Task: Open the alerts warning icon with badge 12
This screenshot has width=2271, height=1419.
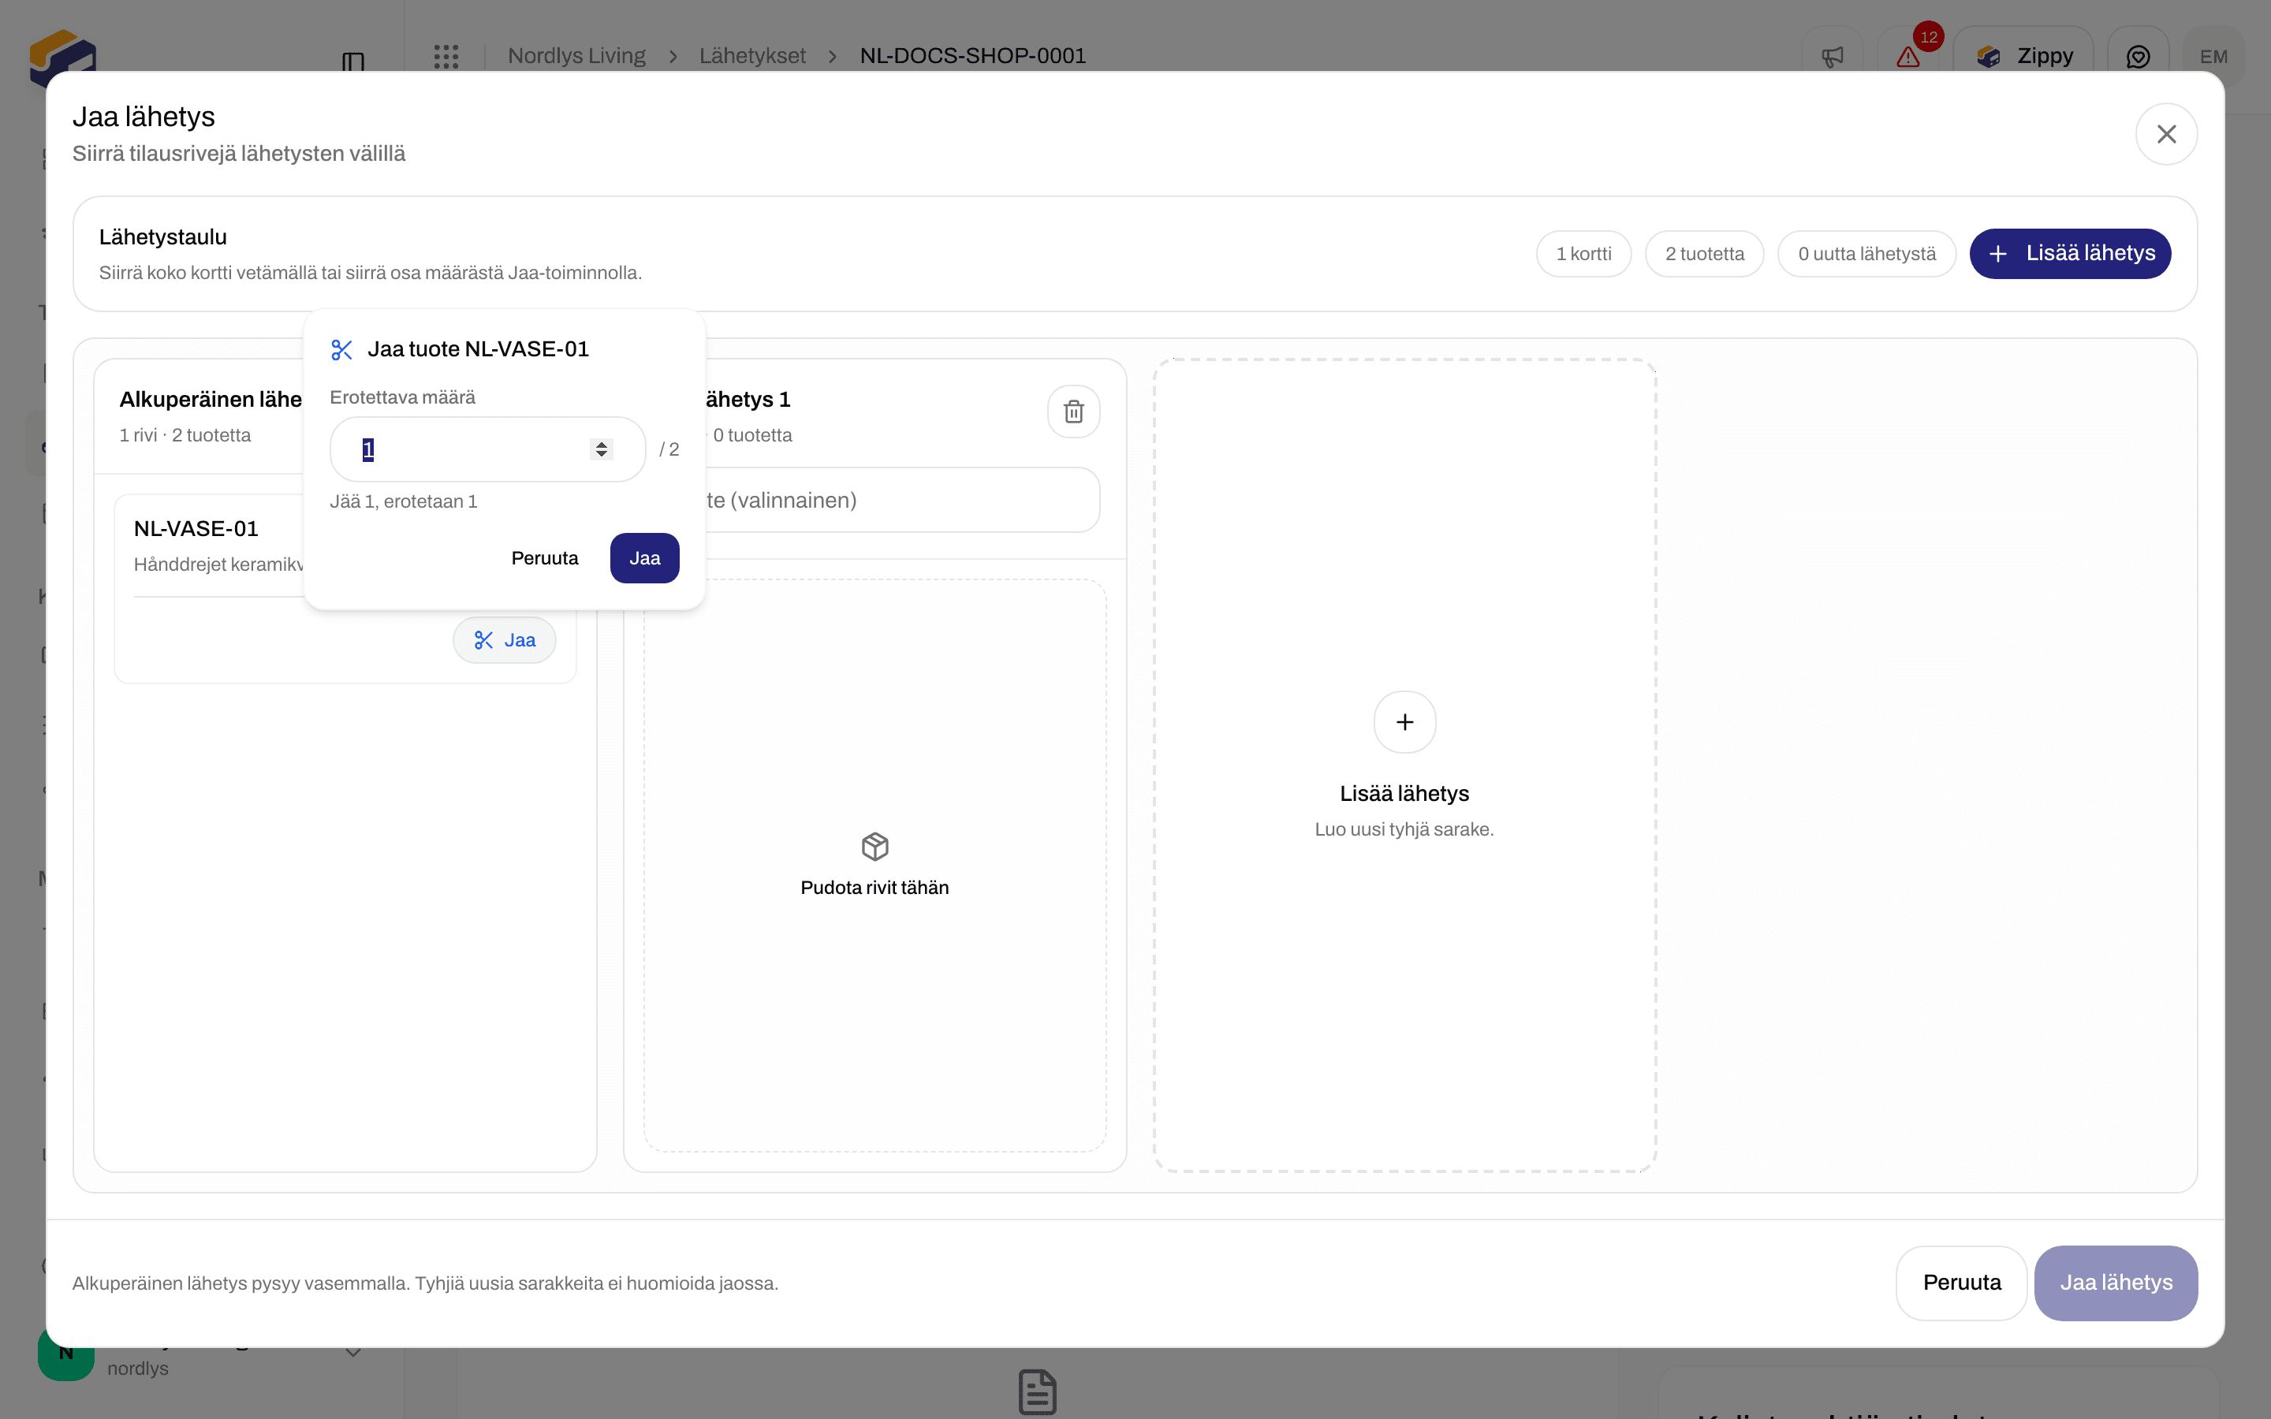Action: coord(1909,56)
